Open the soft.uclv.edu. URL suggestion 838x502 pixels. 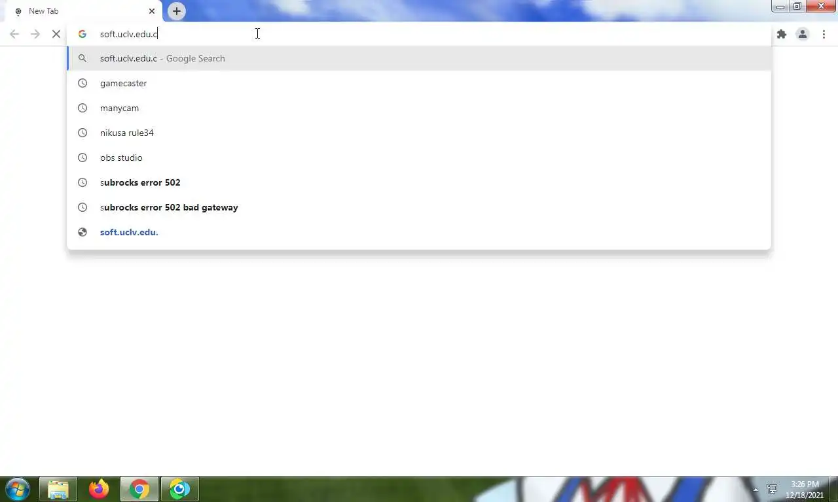coord(419,232)
